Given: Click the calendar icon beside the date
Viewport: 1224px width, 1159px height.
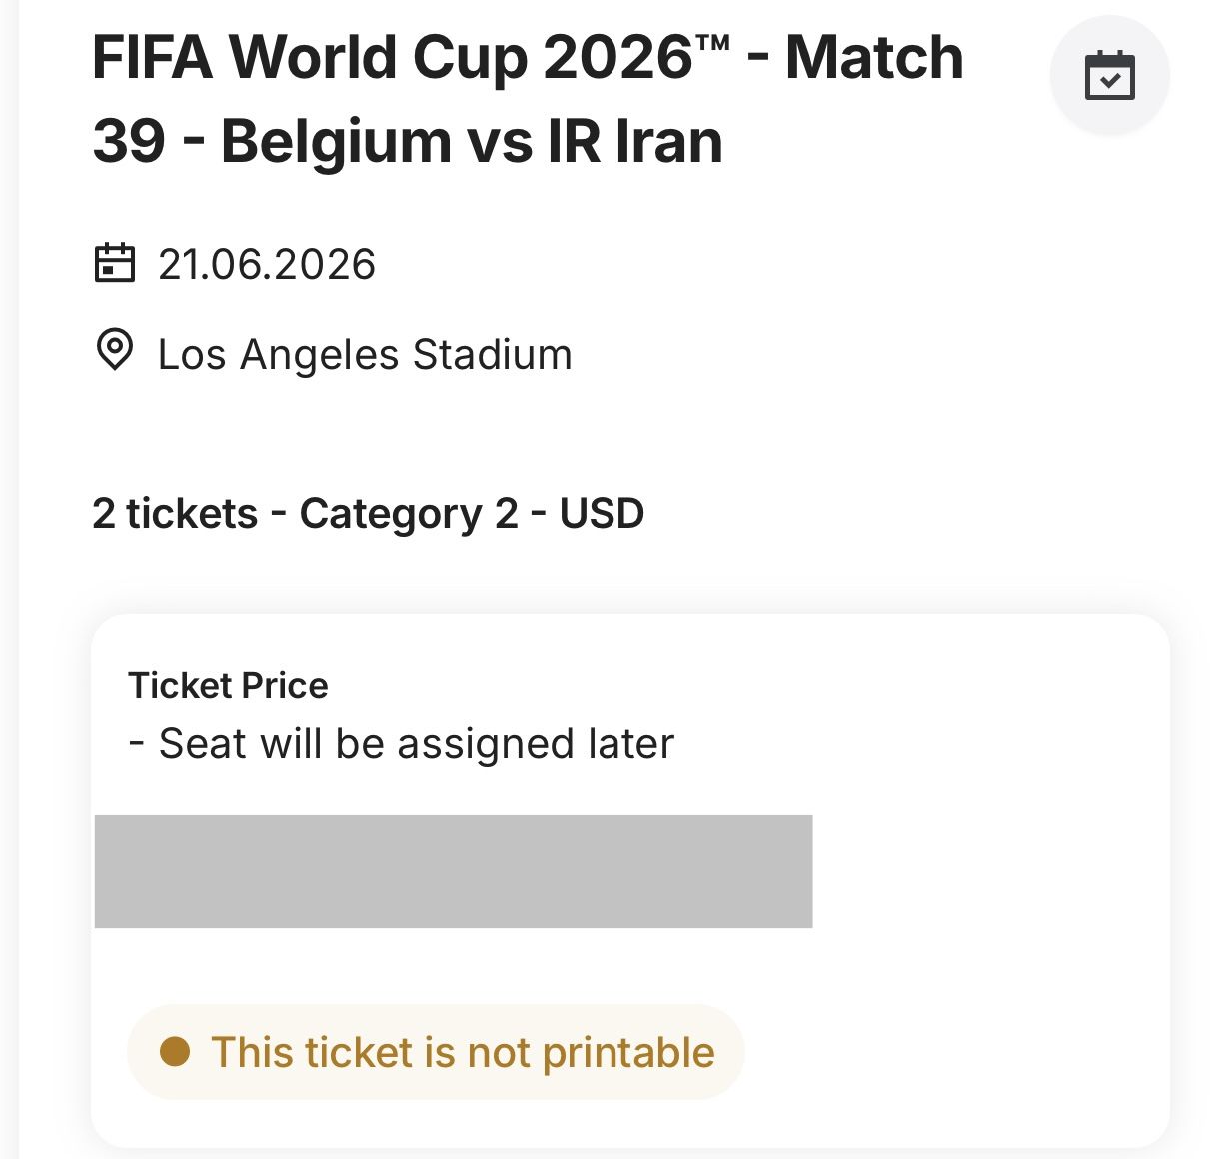Looking at the screenshot, I should (x=115, y=264).
